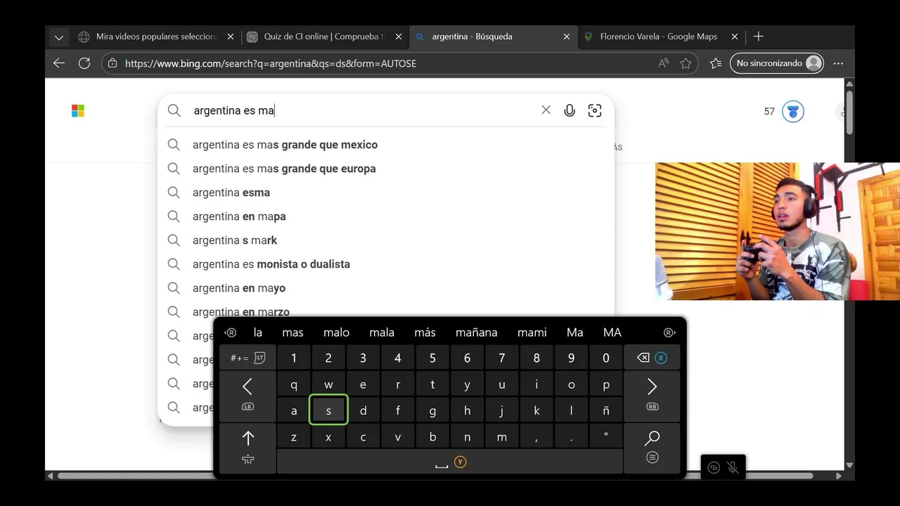The image size is (900, 506).
Task: Add this page to favorites star
Action: tap(686, 63)
